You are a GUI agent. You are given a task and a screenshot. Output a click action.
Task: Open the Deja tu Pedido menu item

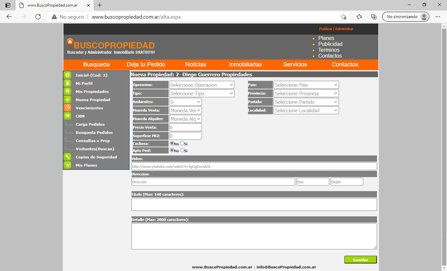[146, 64]
